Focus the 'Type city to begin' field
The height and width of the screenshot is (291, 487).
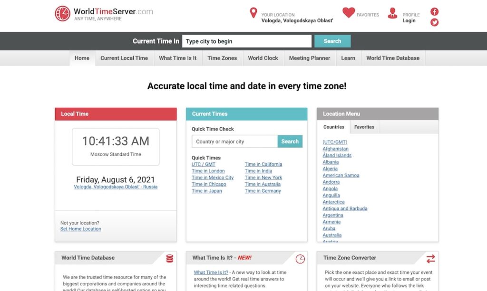(x=247, y=41)
